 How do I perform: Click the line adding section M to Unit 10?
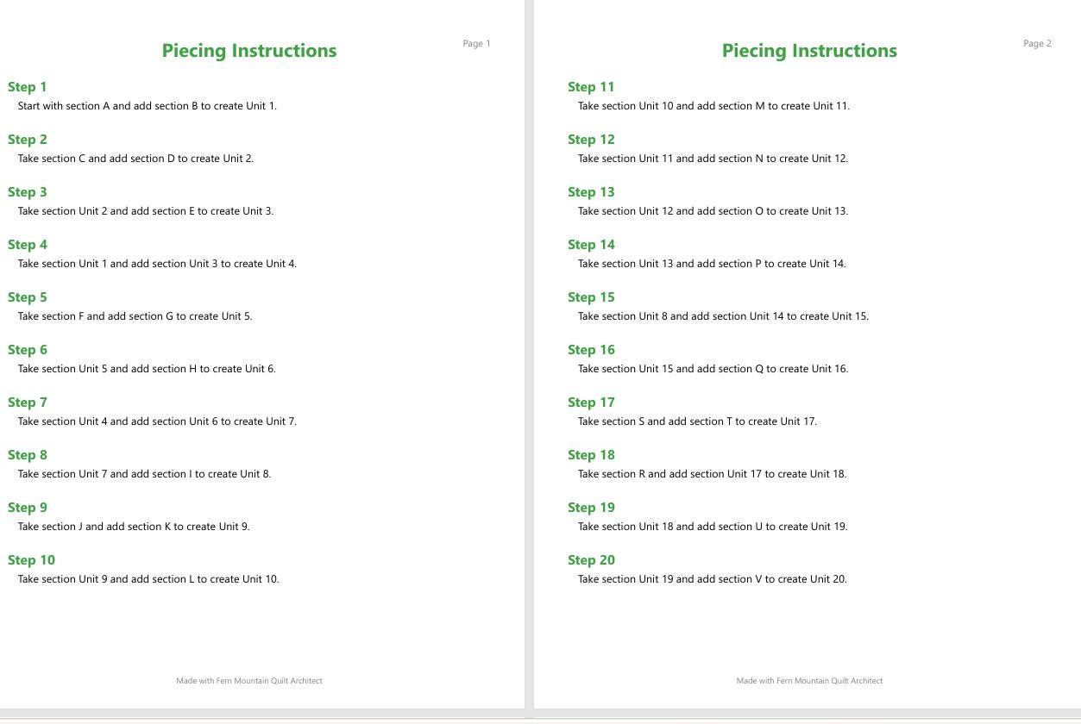713,106
